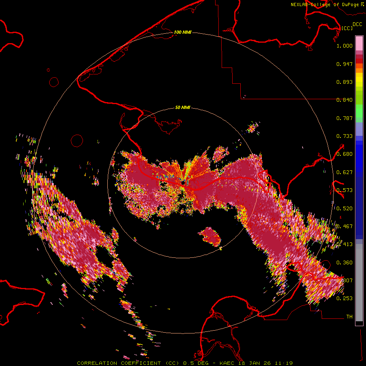Image resolution: width=366 pixels, height=366 pixels.
Task: Click the 0.680 scale value
Action: point(344,154)
